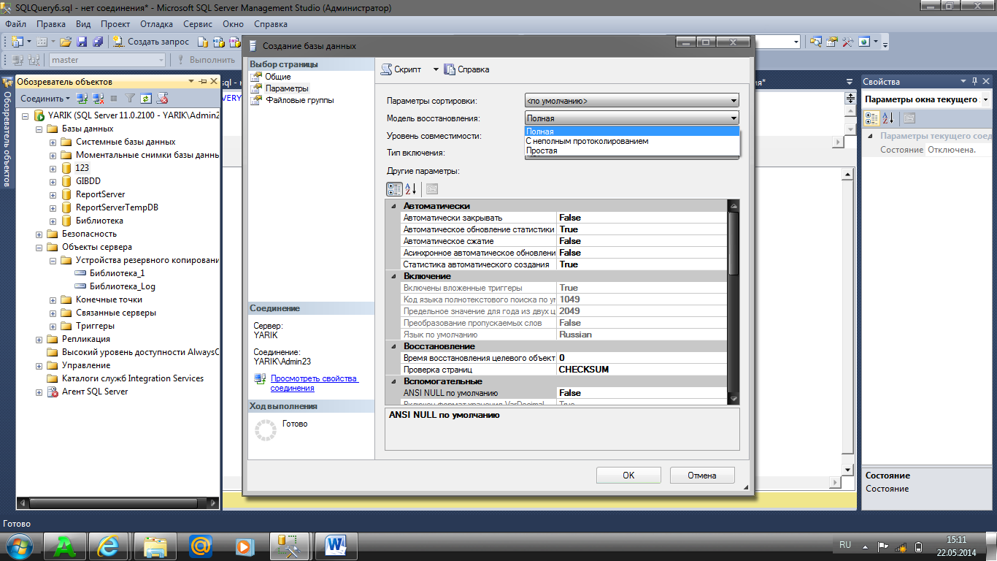Select ANSI NULL по умолчанию row
The width and height of the screenshot is (997, 561).
click(563, 393)
